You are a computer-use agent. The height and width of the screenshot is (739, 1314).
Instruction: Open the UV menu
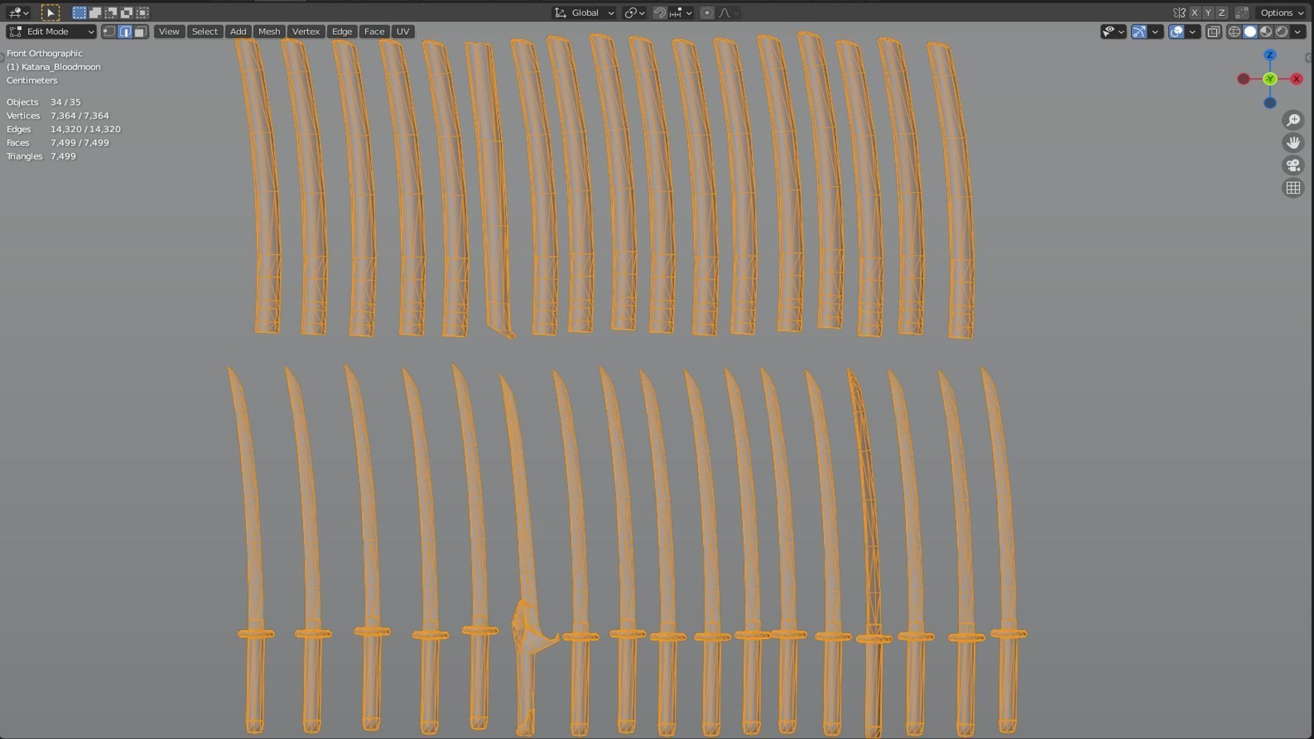click(x=402, y=31)
